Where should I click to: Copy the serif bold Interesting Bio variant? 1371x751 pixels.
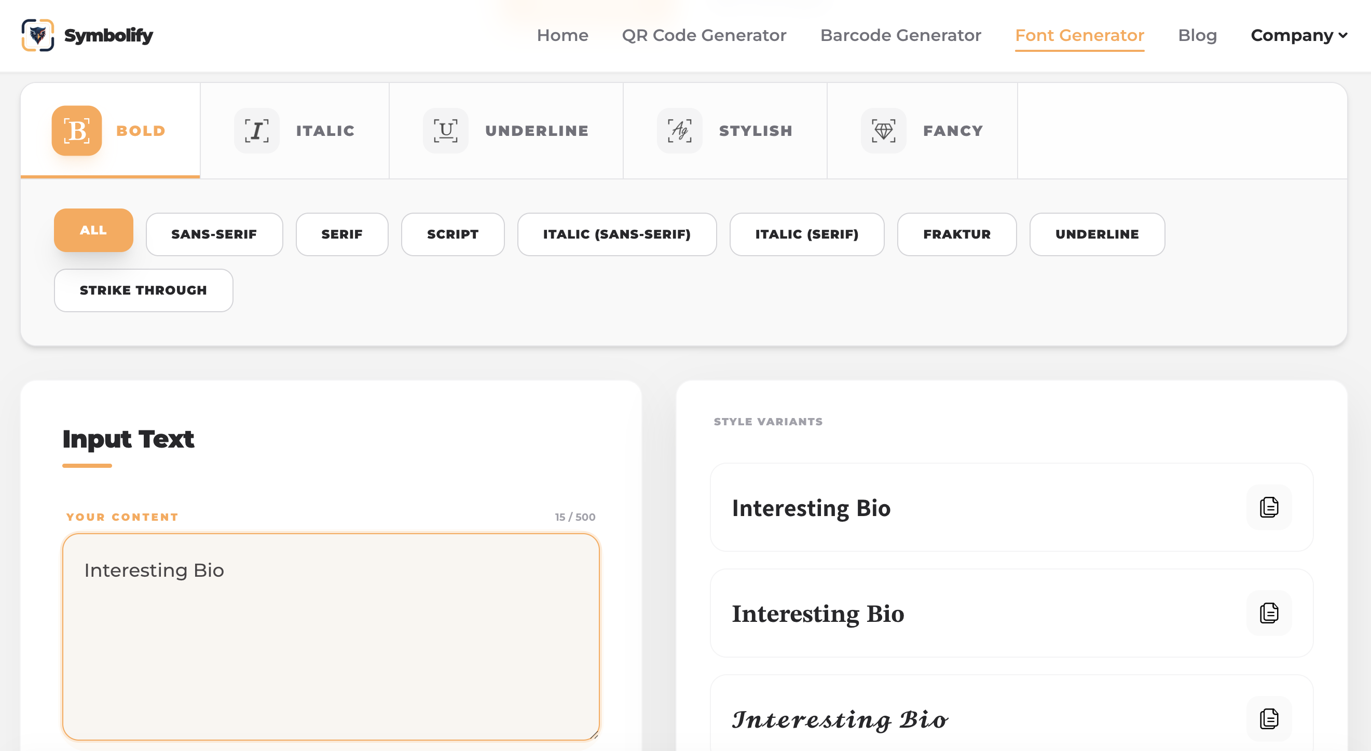click(1269, 613)
